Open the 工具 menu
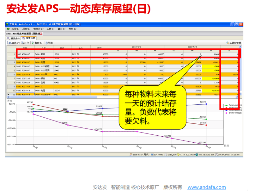 pyautogui.click(x=51, y=29)
